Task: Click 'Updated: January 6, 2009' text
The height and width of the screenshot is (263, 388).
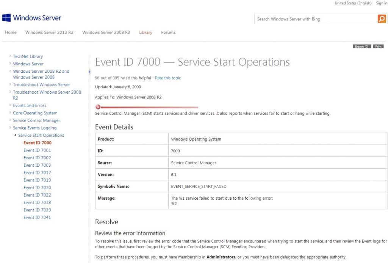Action: [x=118, y=87]
